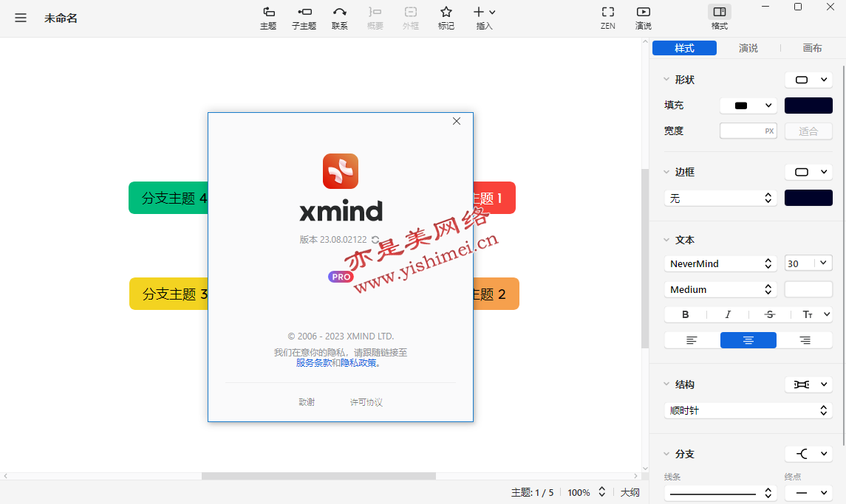Enter ZEN mode
The width and height of the screenshot is (846, 504).
click(608, 18)
